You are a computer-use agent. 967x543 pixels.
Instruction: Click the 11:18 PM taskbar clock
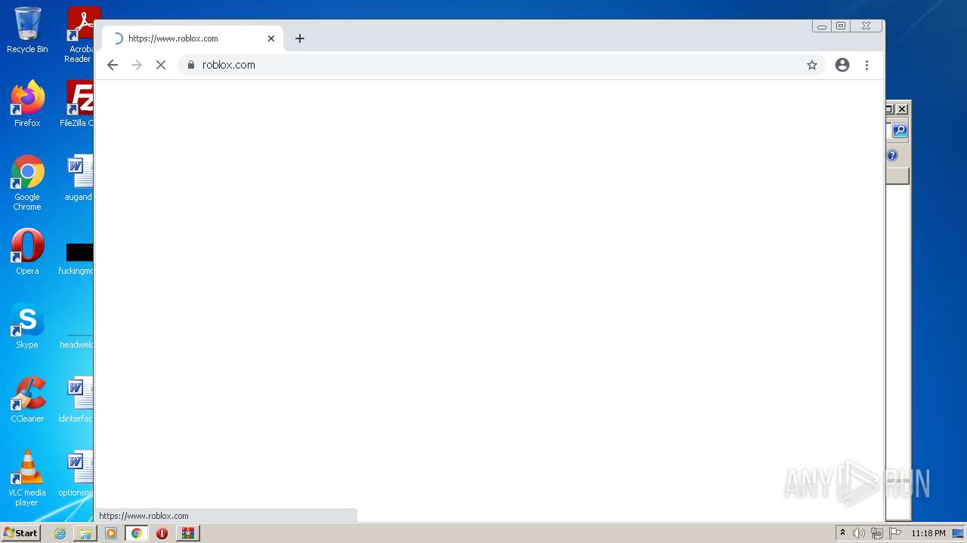(x=928, y=533)
